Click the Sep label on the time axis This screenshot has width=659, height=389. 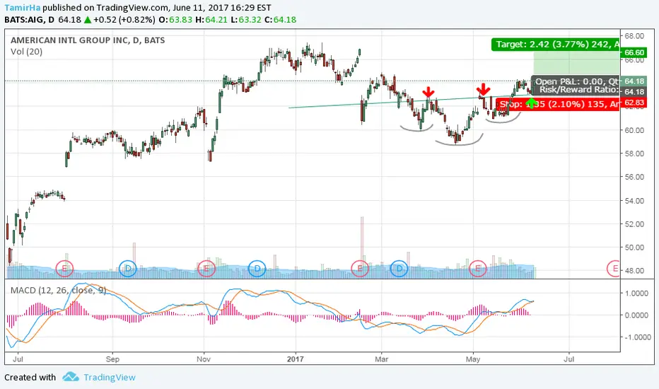click(x=112, y=359)
